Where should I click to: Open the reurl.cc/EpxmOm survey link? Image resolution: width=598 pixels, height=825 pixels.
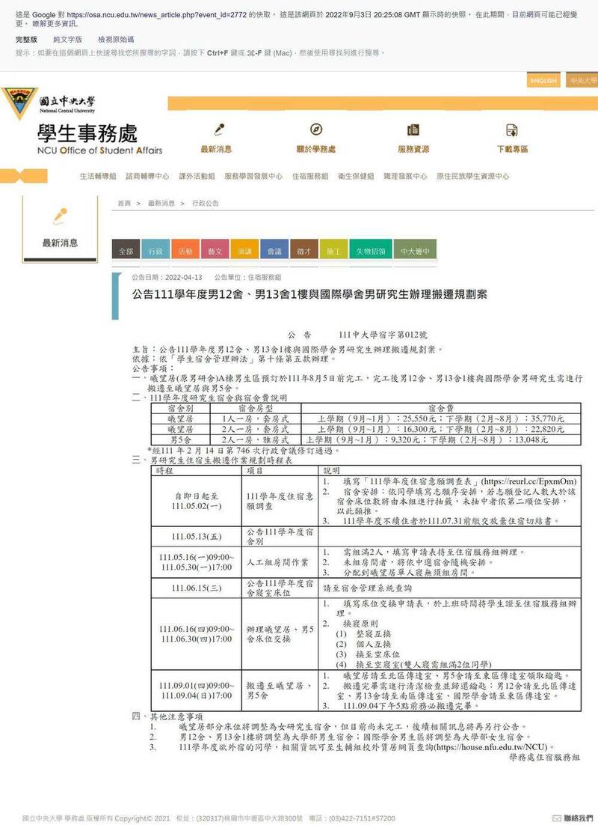(528, 481)
